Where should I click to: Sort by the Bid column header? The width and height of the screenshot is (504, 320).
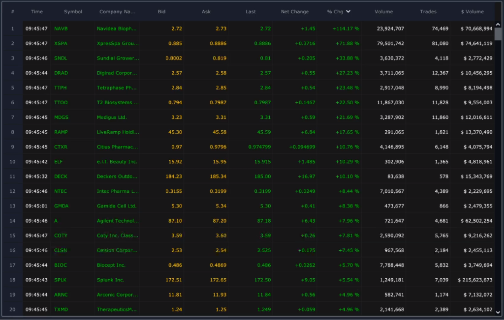coord(161,12)
